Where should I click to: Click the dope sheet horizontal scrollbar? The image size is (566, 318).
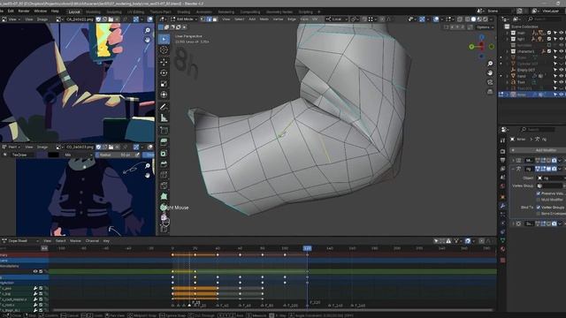point(272,310)
